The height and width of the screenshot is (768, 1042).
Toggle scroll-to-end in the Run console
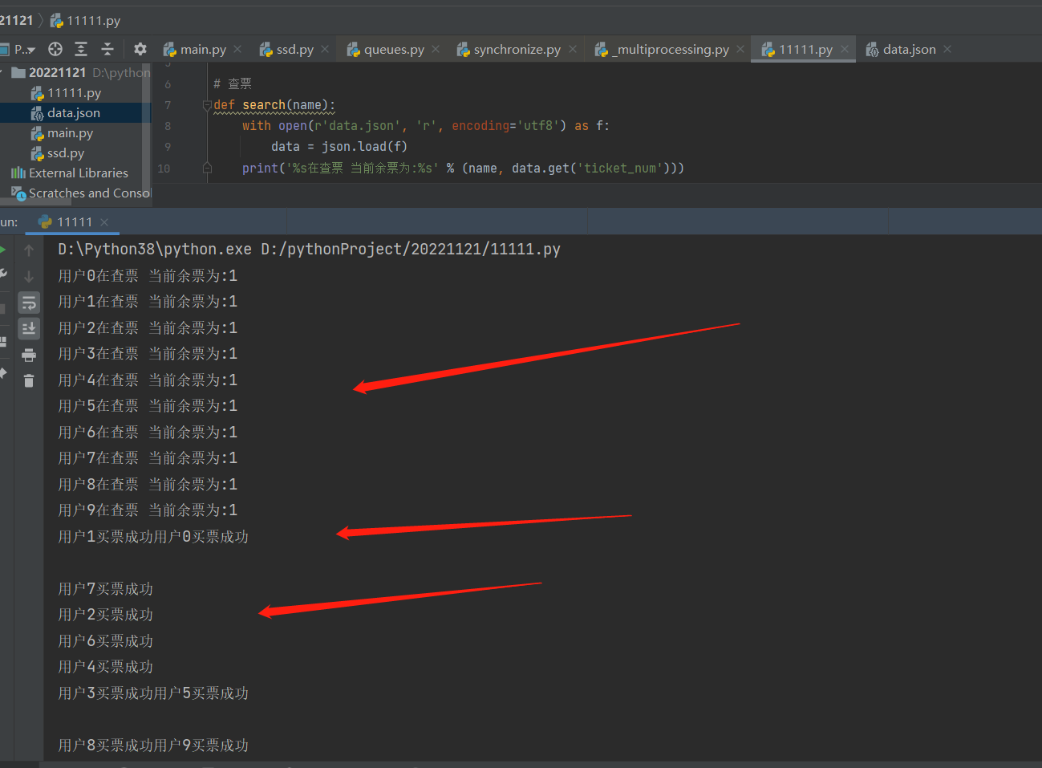29,328
